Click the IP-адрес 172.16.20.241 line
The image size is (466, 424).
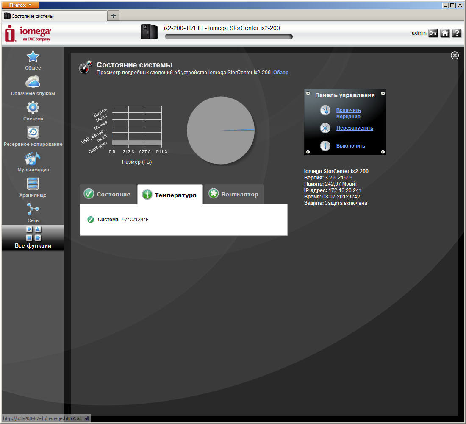click(333, 190)
